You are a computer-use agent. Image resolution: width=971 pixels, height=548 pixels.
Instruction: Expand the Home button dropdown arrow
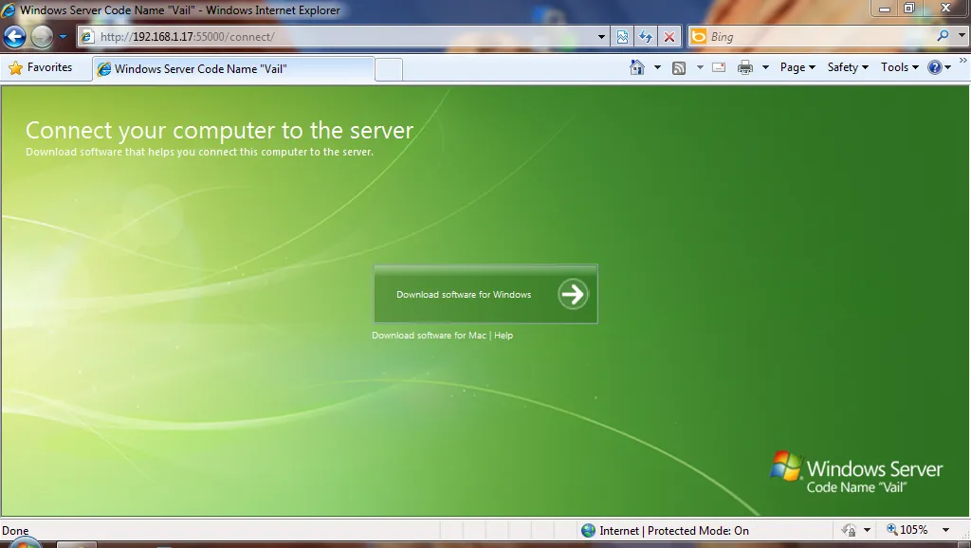tap(657, 67)
